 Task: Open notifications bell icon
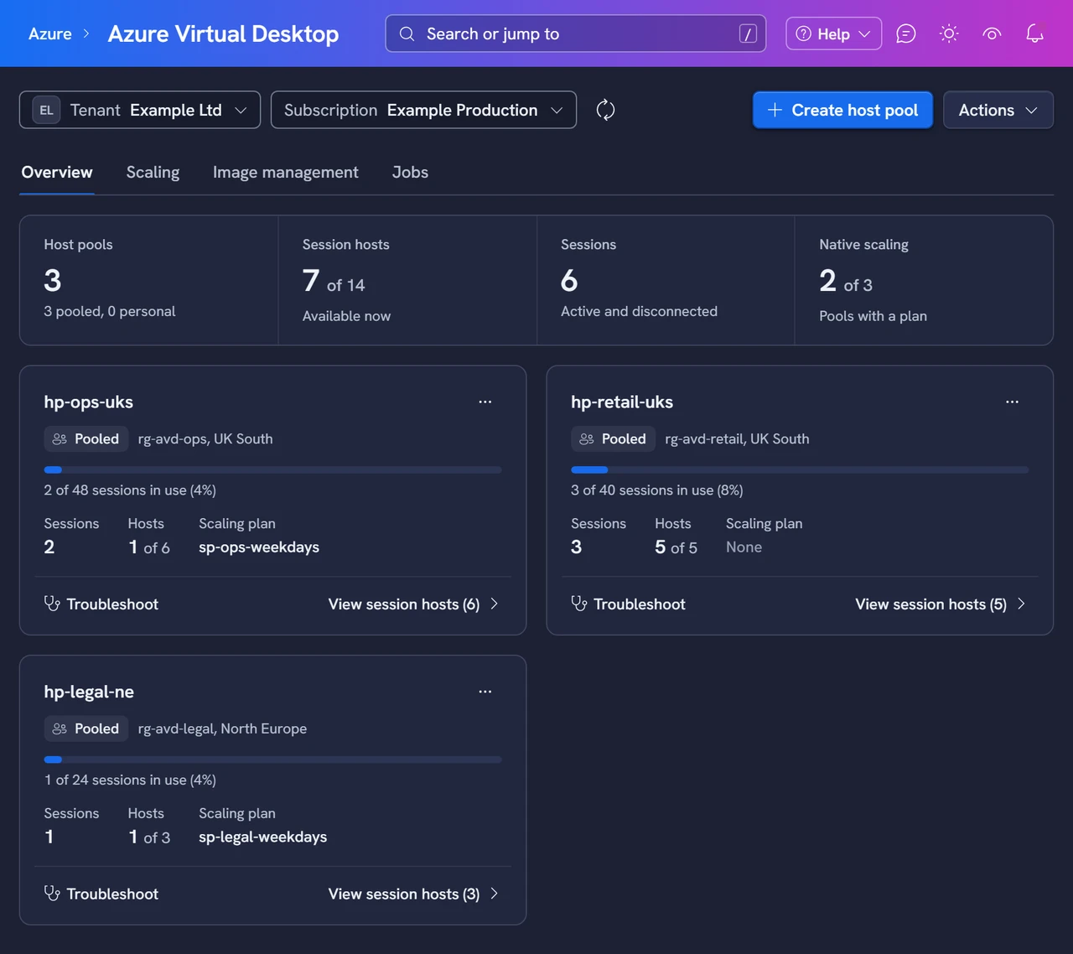[1034, 34]
